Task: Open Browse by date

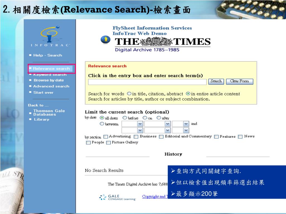Action: tap(49, 80)
